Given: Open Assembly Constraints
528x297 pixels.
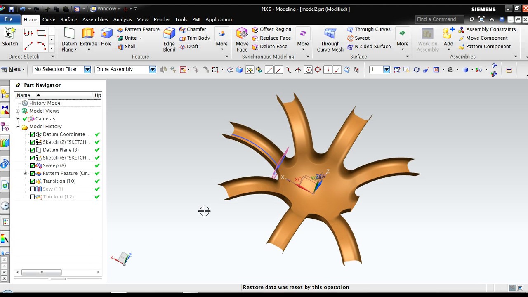Looking at the screenshot, I should [x=487, y=29].
